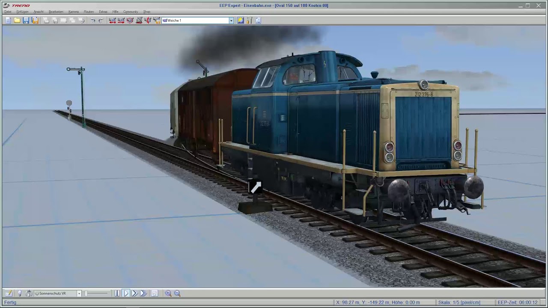Image resolution: width=548 pixels, height=308 pixels.
Task: Open the Extras menu
Action: point(103,12)
